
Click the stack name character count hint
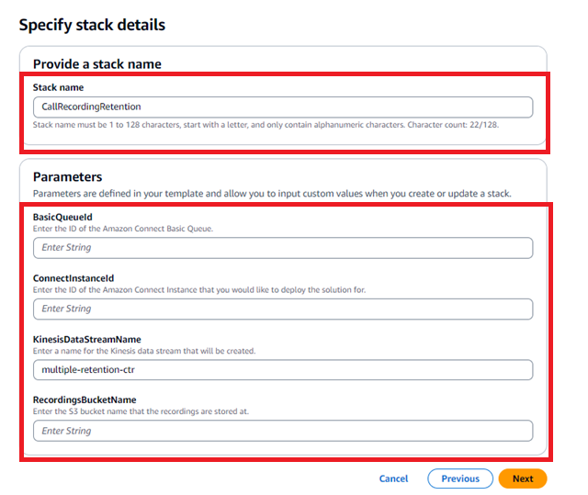coord(266,124)
